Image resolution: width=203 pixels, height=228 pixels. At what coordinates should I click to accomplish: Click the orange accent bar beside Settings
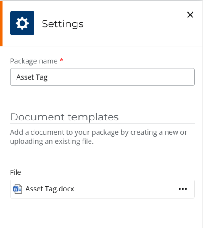[1, 24]
